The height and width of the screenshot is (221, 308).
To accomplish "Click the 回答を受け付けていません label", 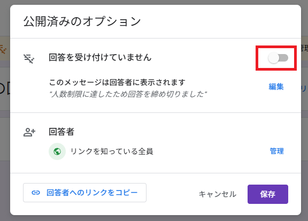I will (x=100, y=57).
